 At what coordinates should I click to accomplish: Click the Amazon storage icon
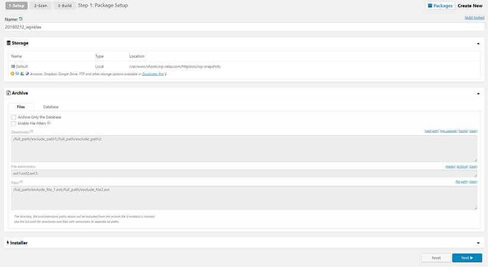click(x=12, y=74)
